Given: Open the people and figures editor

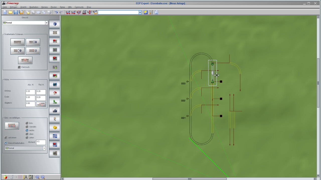Looking at the screenshot, I should [x=54, y=84].
